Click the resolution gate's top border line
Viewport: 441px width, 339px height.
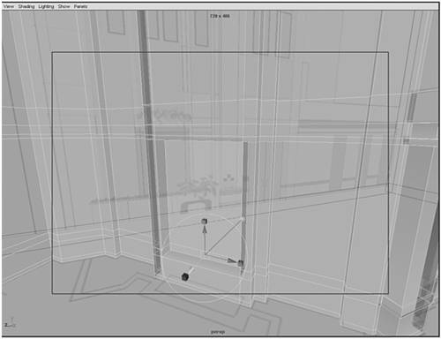click(220, 52)
